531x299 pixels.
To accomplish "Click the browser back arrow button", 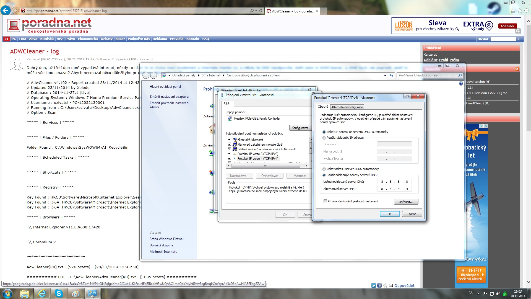I will coord(5,11).
